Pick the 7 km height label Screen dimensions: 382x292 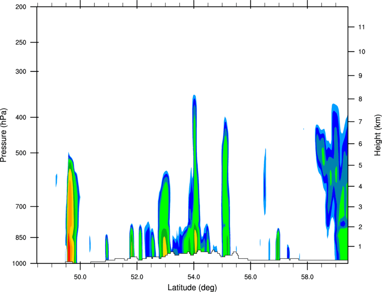[x=360, y=122]
